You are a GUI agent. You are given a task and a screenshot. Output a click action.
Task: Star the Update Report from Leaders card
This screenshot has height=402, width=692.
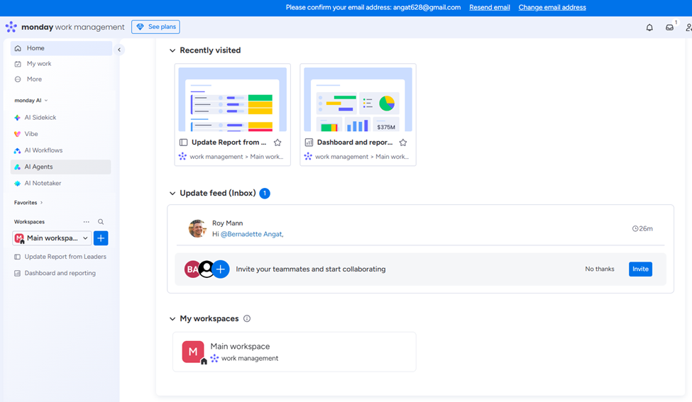point(278,143)
